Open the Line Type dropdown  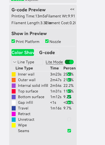coord(27,62)
